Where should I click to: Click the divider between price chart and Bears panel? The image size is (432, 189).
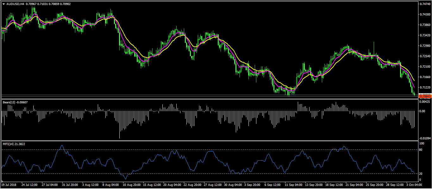[x=209, y=99]
